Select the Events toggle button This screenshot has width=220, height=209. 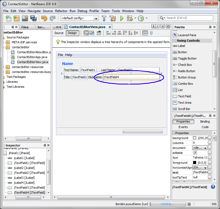pyautogui.click(x=183, y=127)
